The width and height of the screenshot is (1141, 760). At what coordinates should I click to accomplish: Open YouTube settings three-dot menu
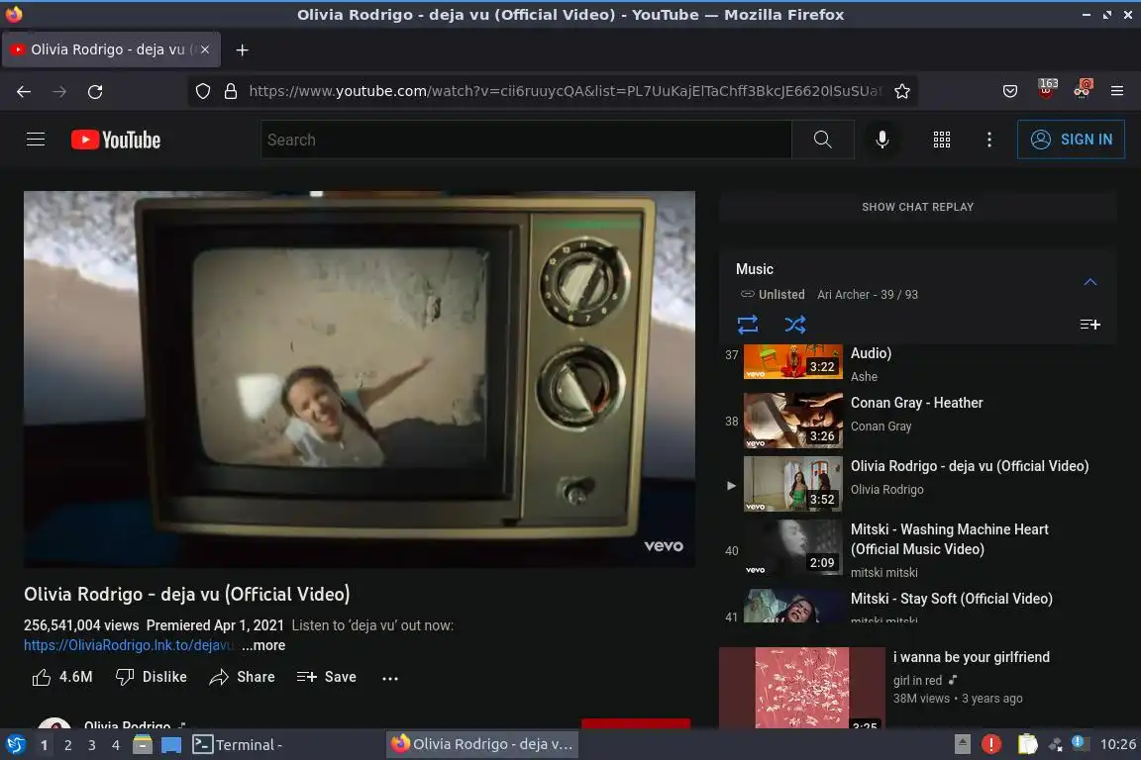click(x=988, y=140)
